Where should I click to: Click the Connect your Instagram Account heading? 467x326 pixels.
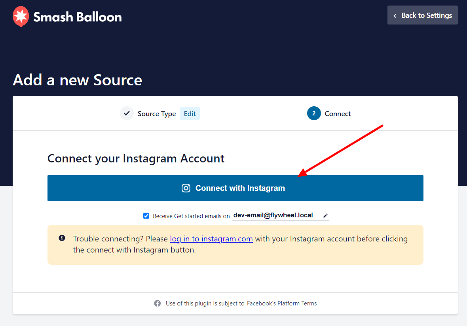pyautogui.click(x=136, y=158)
